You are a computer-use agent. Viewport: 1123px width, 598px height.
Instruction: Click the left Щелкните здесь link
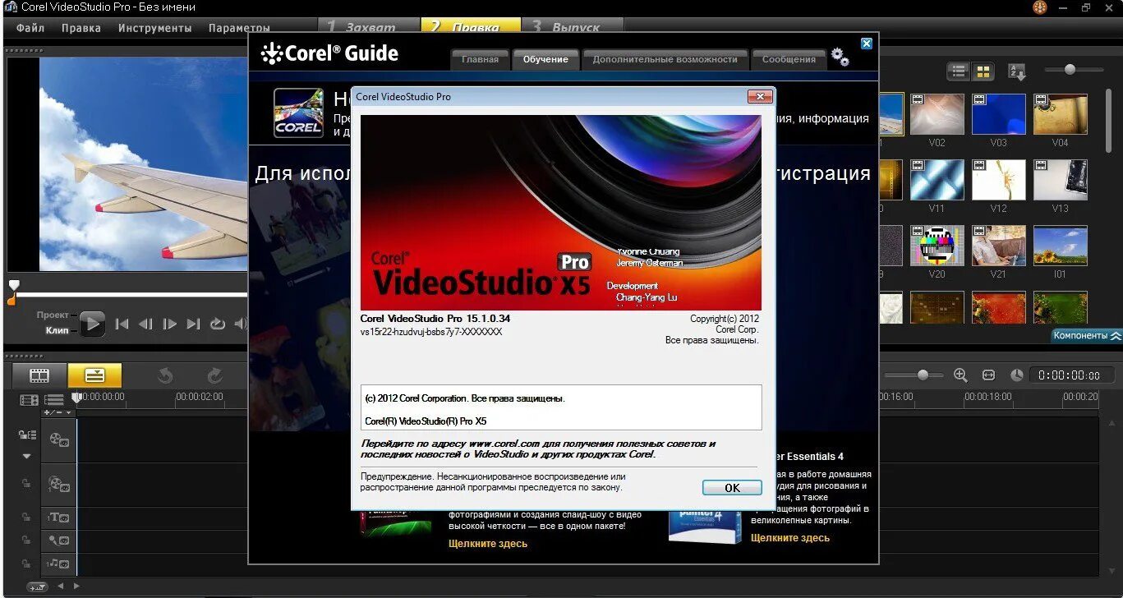(x=488, y=543)
